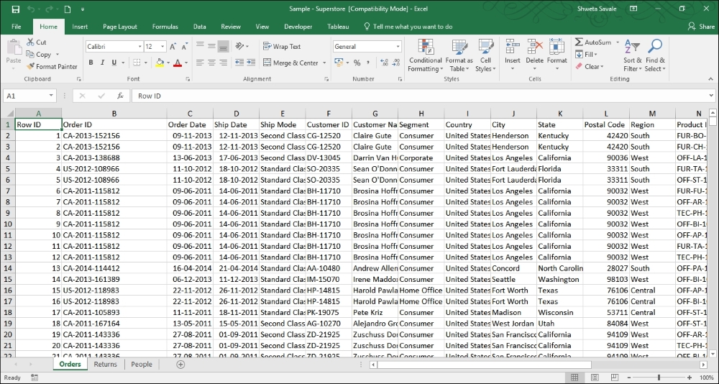The height and width of the screenshot is (384, 719).
Task: Click the Share button
Action: coord(702,27)
